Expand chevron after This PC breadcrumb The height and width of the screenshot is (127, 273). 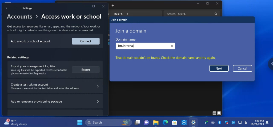pyautogui.click(x=128, y=14)
